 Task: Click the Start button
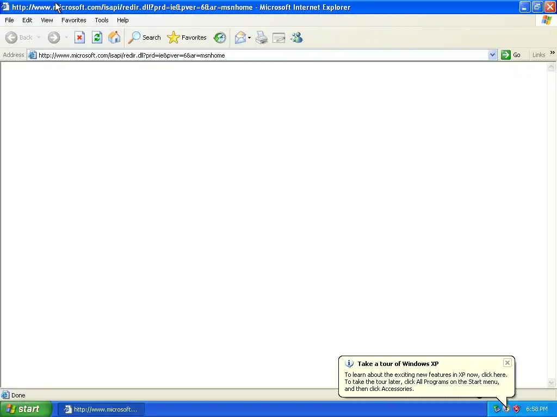pos(26,409)
